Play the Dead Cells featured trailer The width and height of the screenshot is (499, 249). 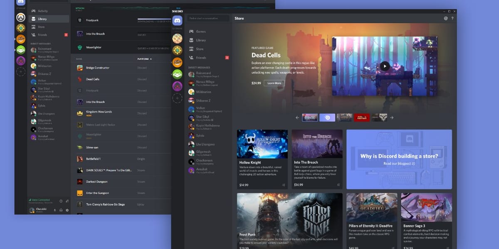[x=385, y=66]
